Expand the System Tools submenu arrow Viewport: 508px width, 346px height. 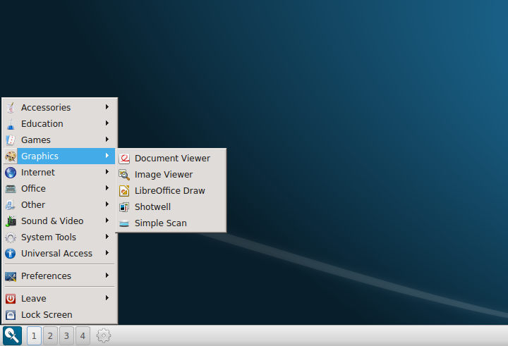coord(107,237)
